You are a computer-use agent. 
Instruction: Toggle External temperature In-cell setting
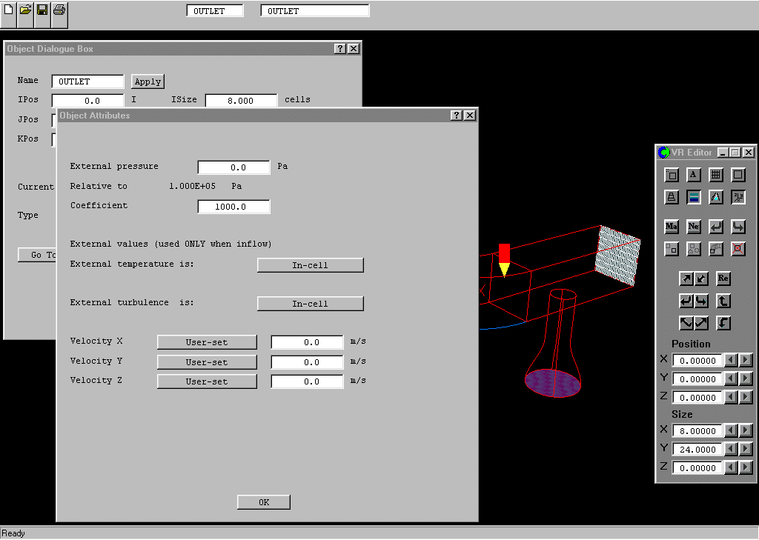click(310, 265)
